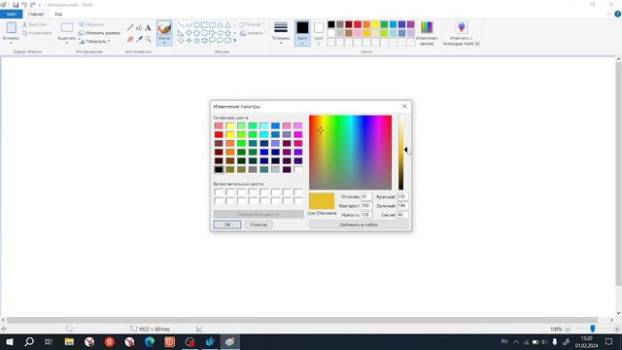The image size is (622, 350).
Task: Click the Select rectangle tool icon
Action: click(67, 28)
